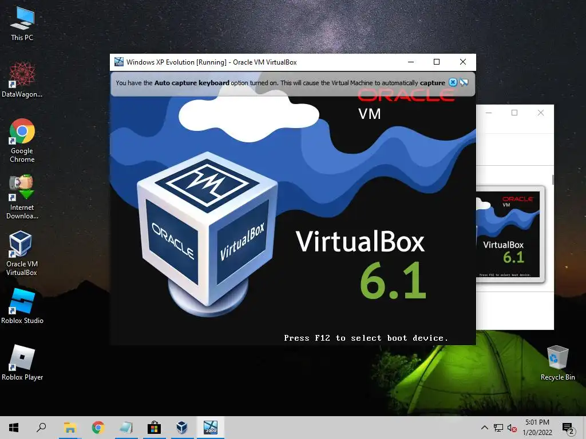The width and height of the screenshot is (586, 439).
Task: Maximize the Windows XP Evolution VM window
Action: [437, 62]
